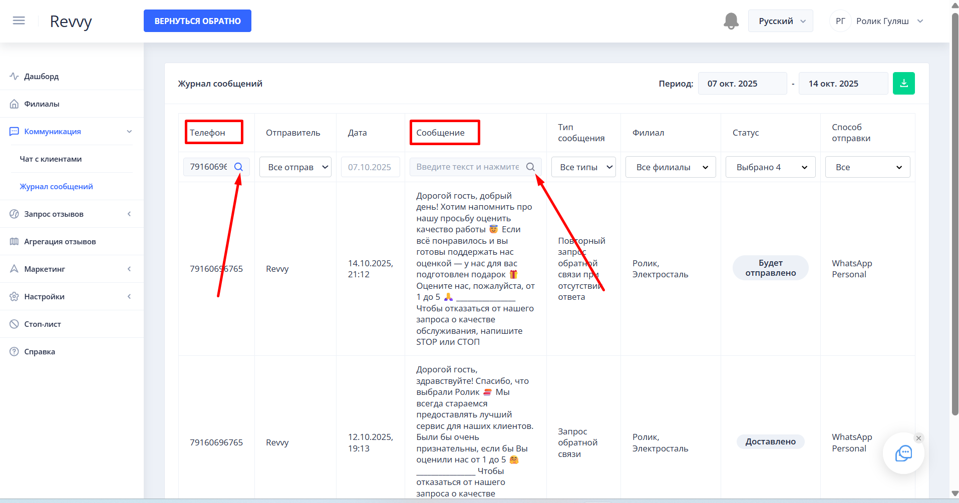Open the Ролик Гуляш user menu
Screen dimensions: 959x503
tap(890, 21)
